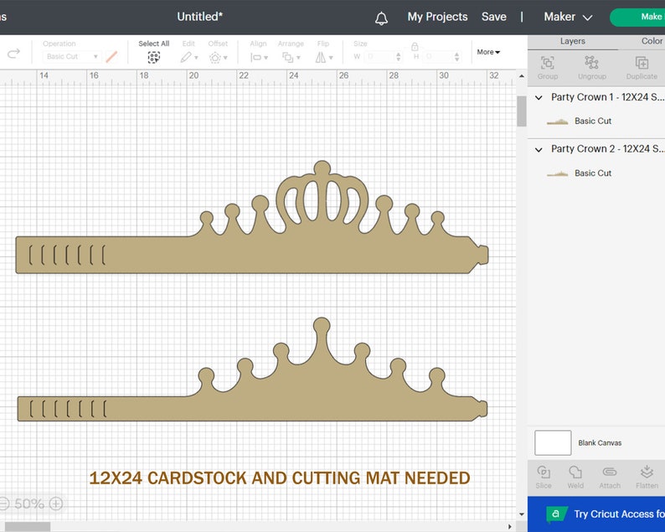Click Save in the header
665x532 pixels.
tap(493, 17)
